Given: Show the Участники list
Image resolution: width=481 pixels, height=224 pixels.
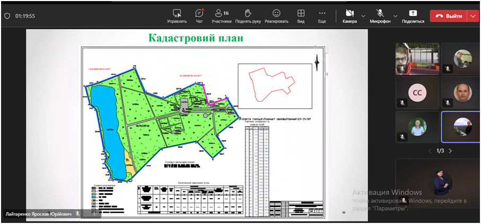Looking at the screenshot, I should (221, 15).
